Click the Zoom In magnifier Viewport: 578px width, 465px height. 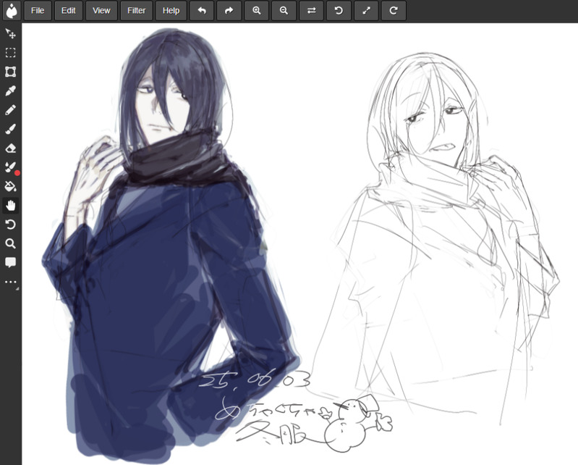click(257, 11)
